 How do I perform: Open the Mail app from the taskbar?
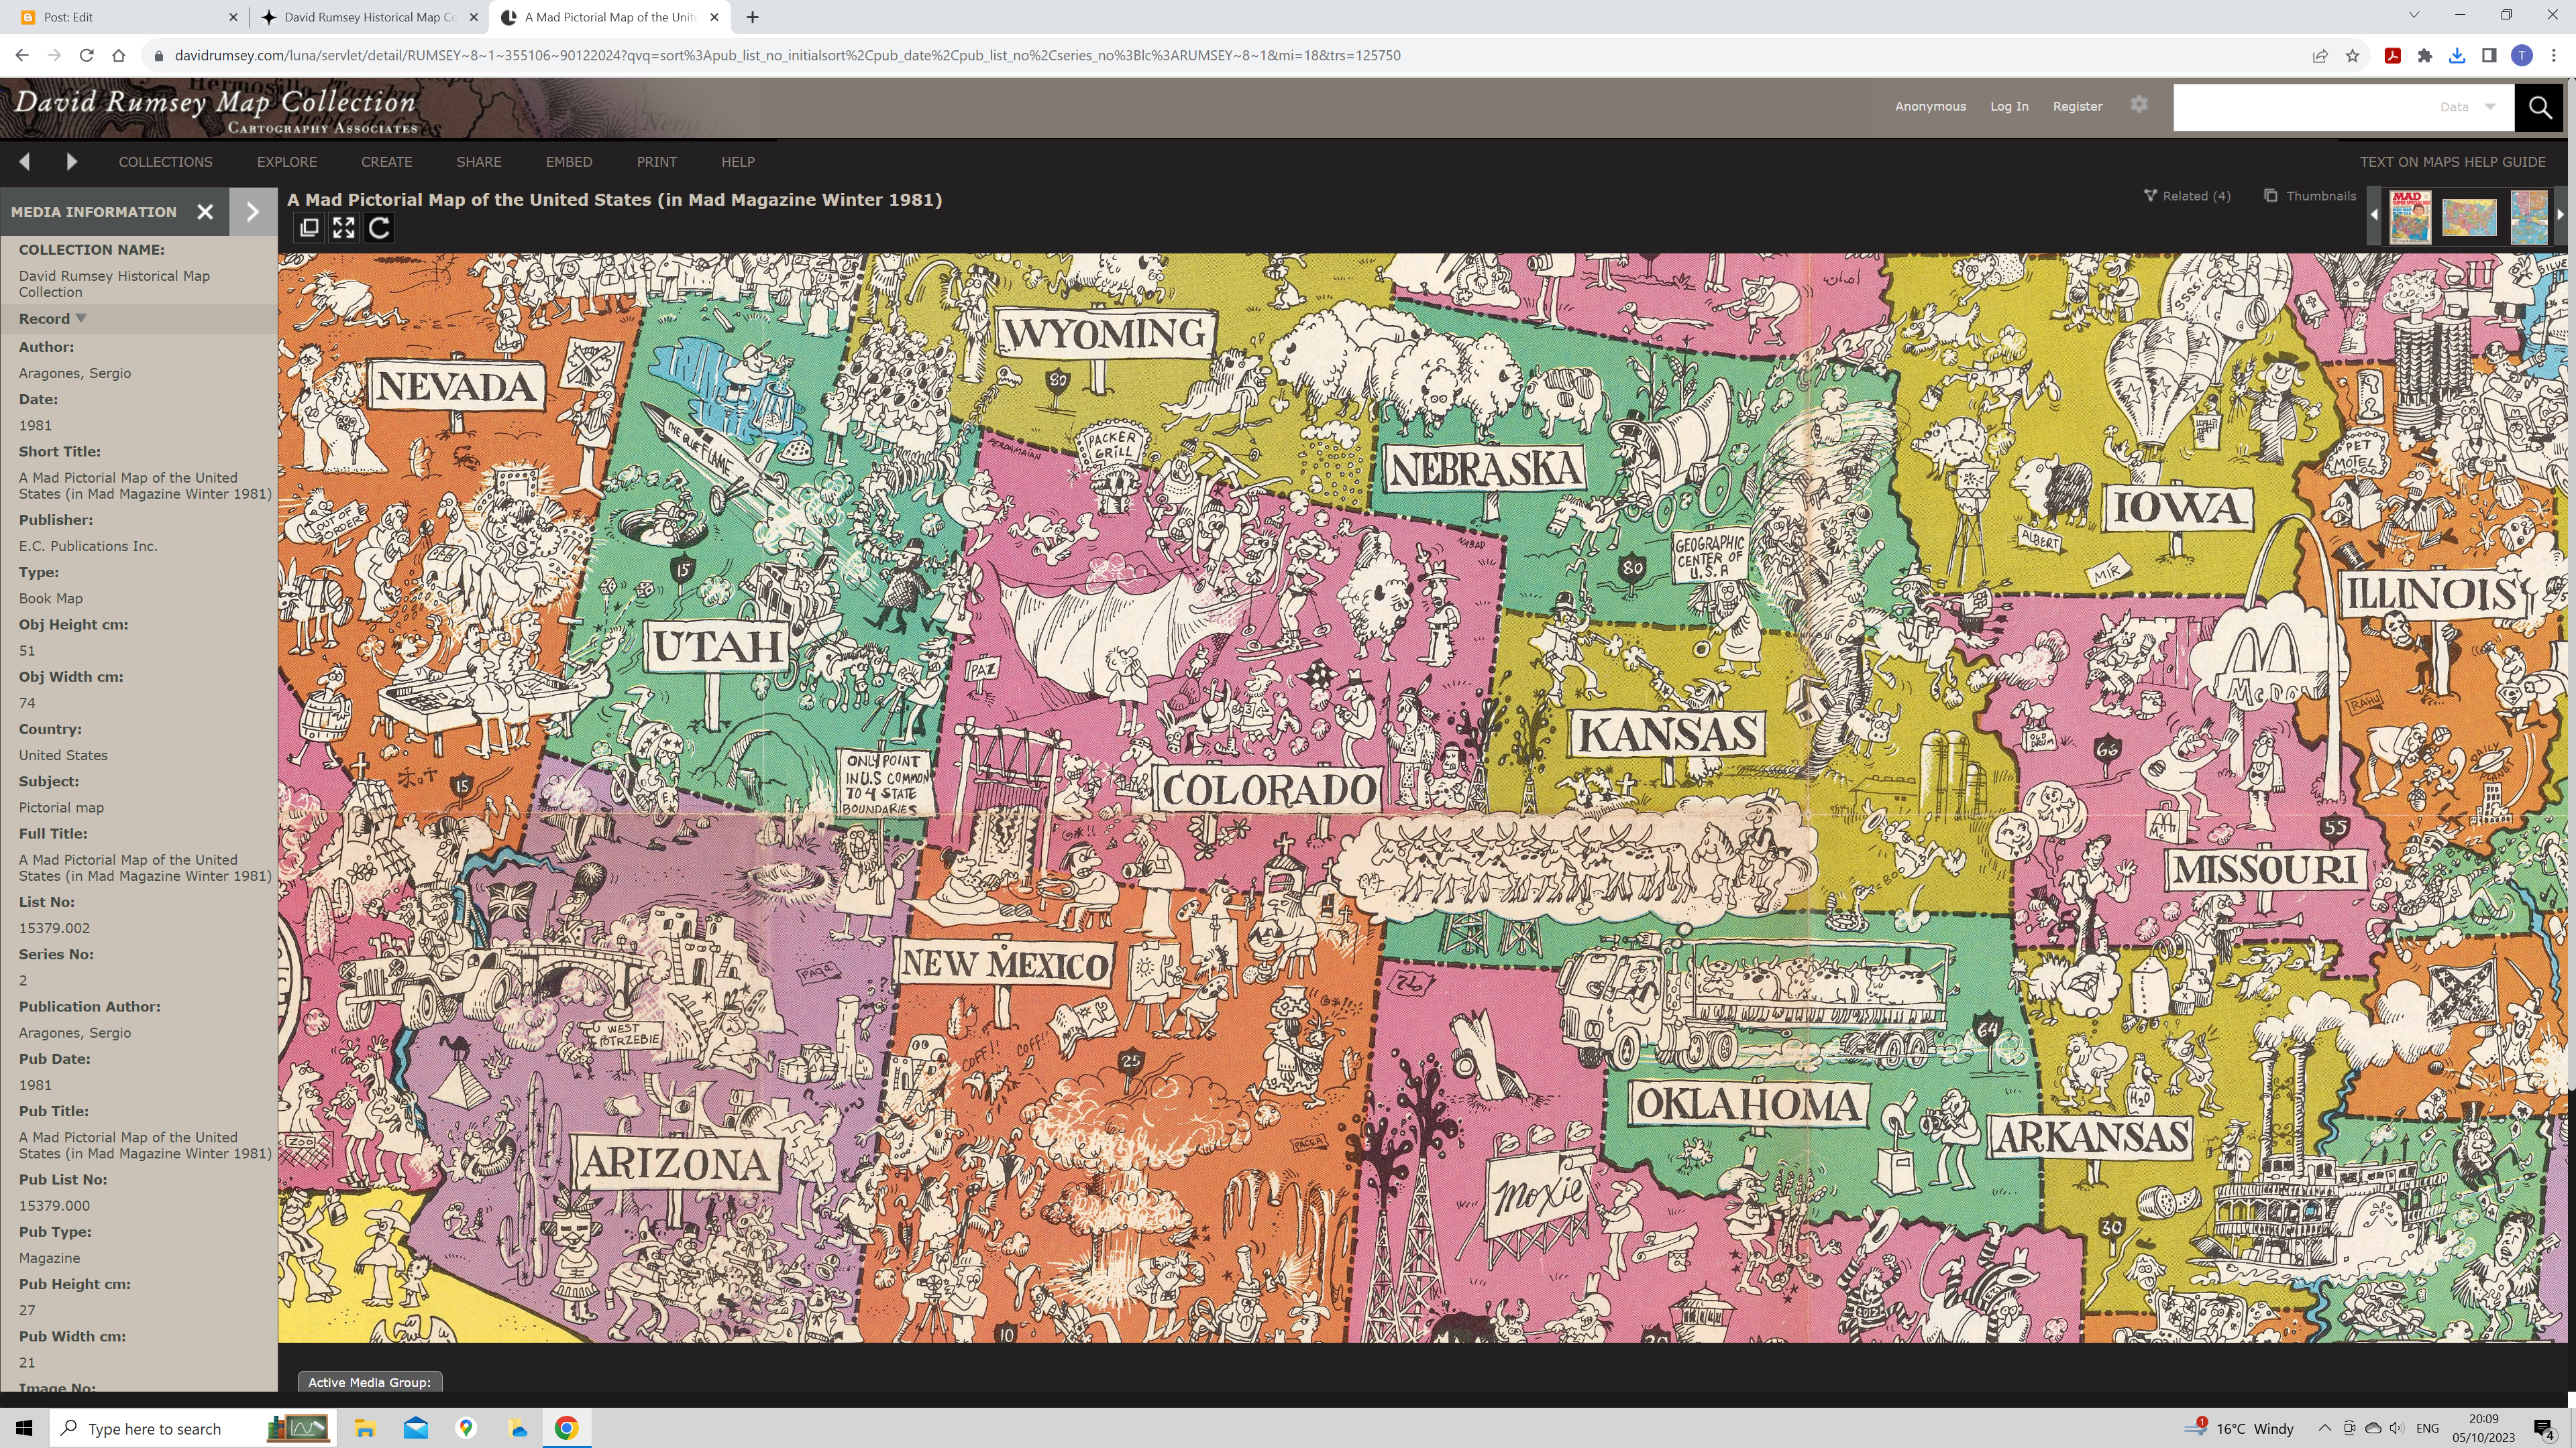(x=416, y=1428)
